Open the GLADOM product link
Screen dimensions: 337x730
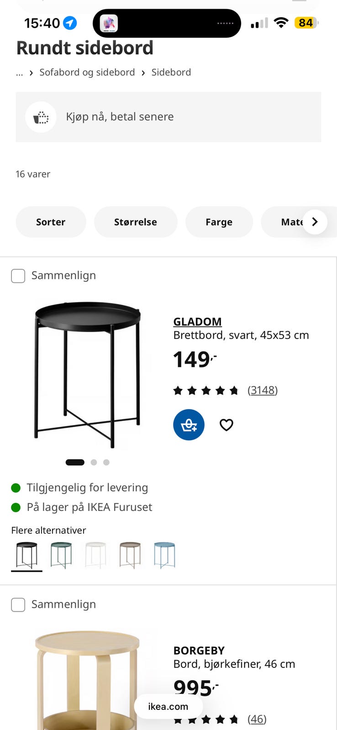pos(197,322)
